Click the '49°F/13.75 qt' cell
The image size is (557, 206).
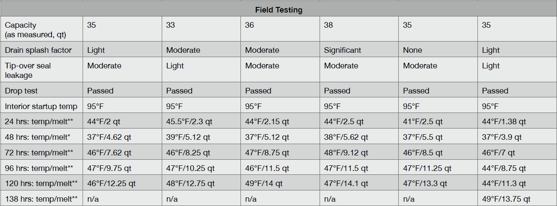506,199
